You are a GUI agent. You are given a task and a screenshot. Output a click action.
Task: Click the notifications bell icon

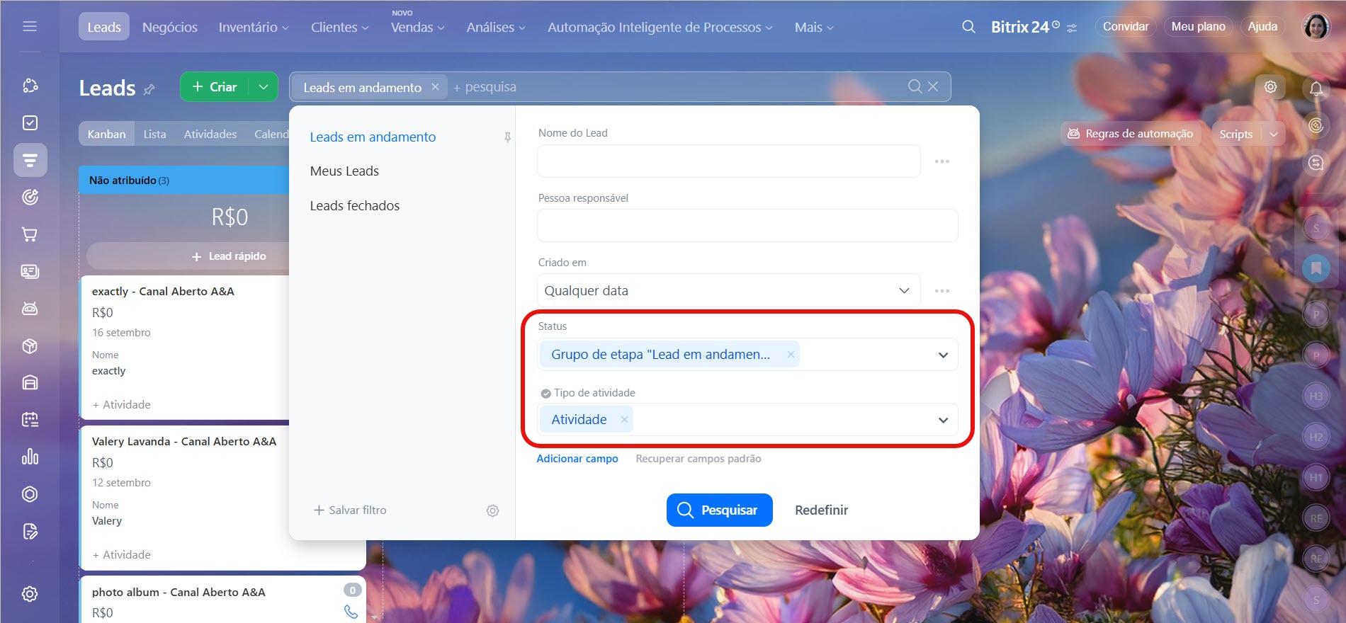1316,88
